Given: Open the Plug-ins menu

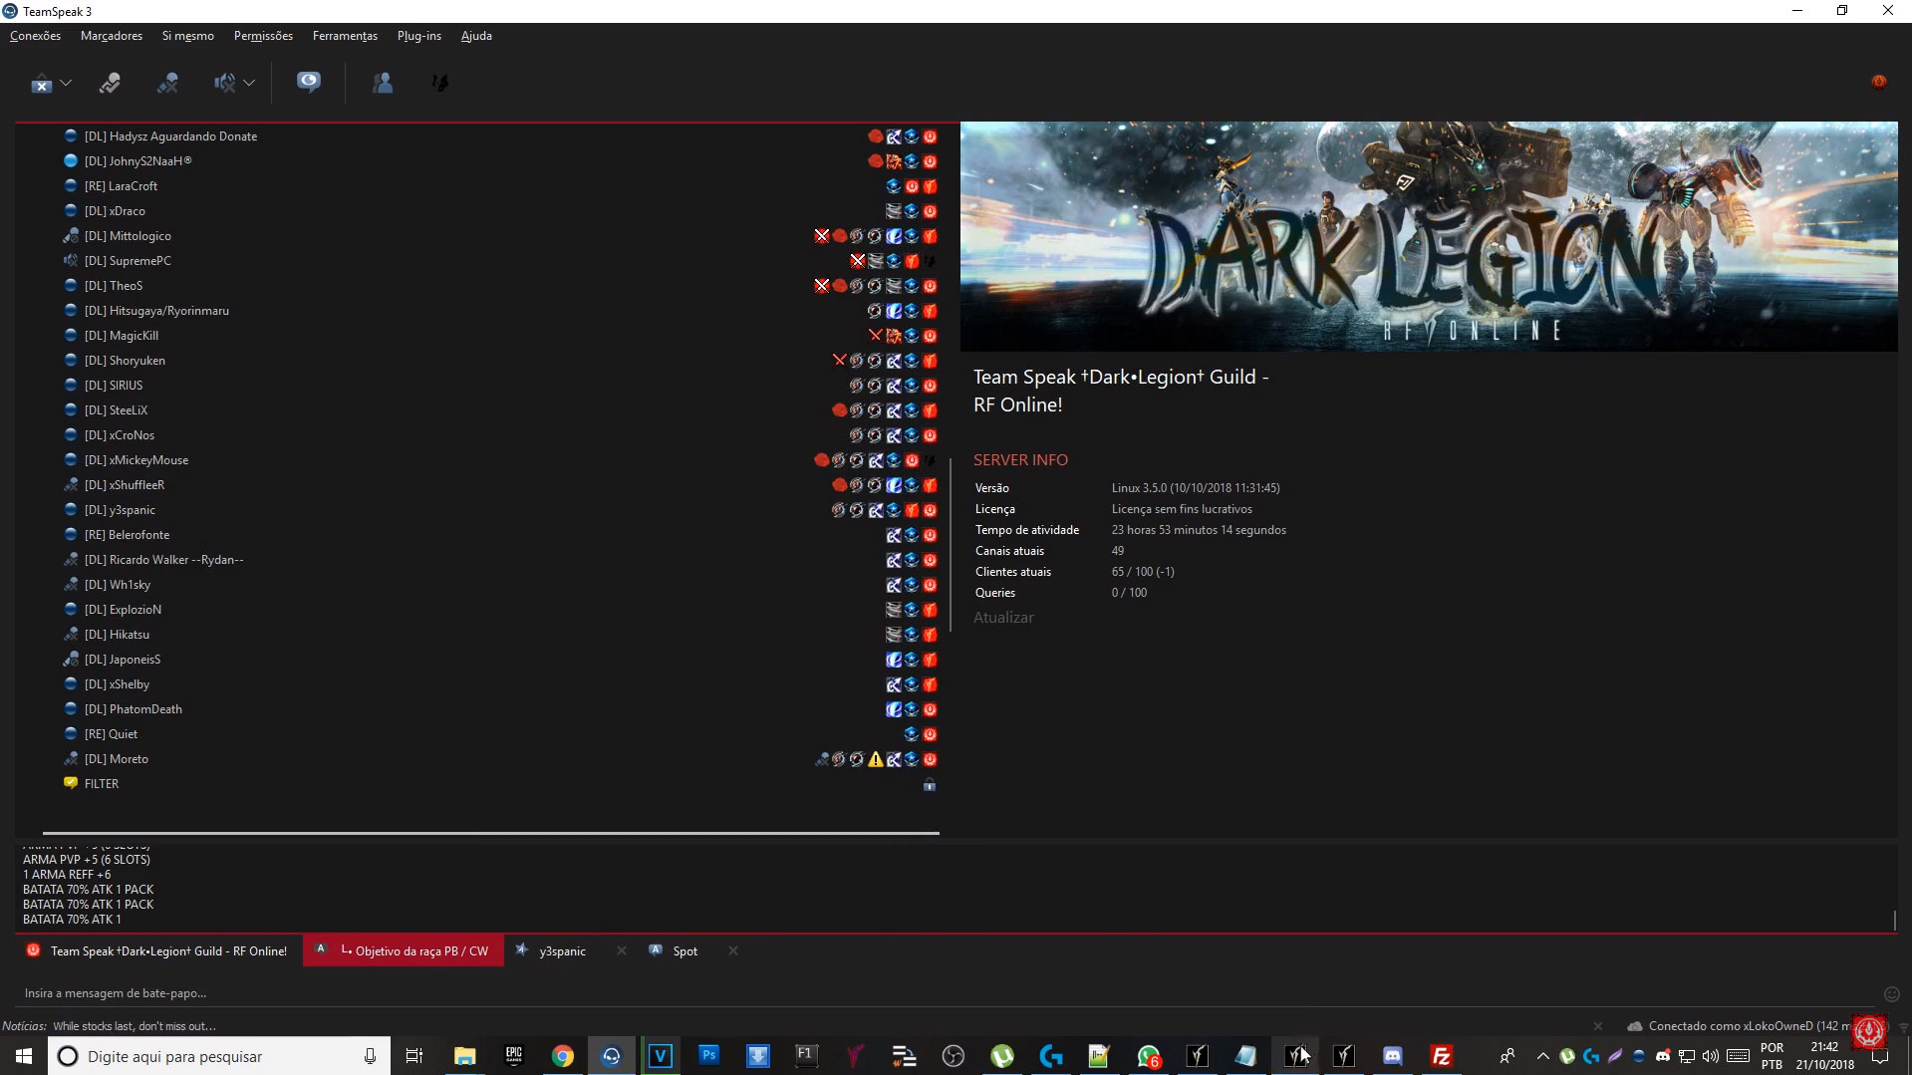Looking at the screenshot, I should coord(419,36).
